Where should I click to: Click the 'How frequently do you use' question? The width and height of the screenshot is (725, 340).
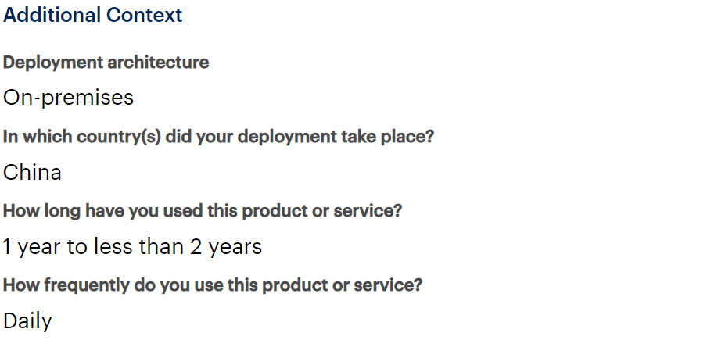tap(212, 285)
